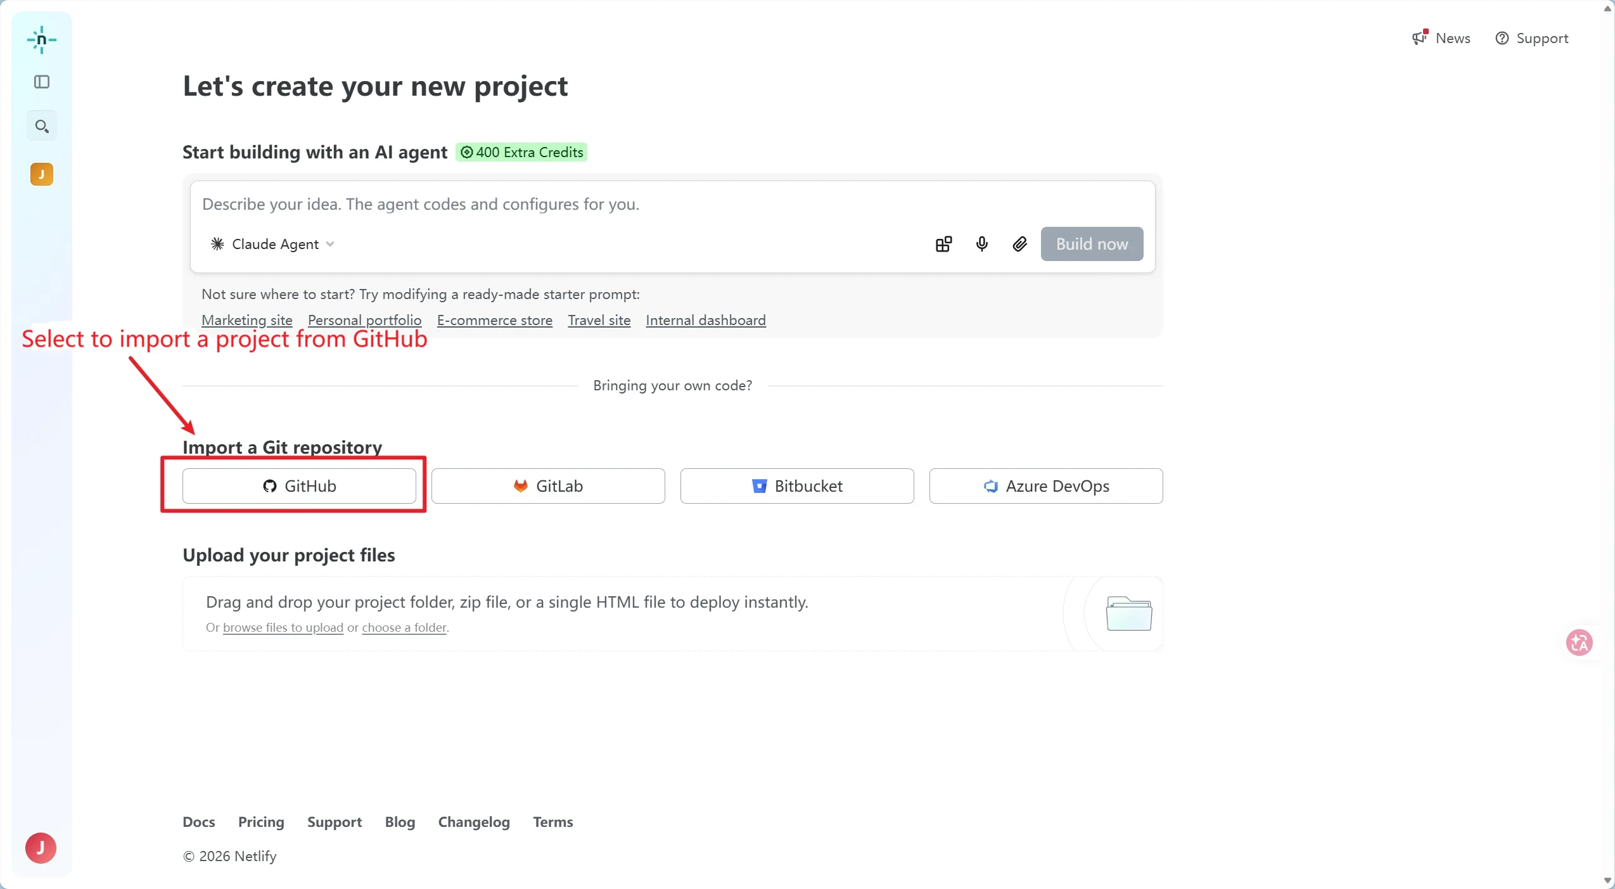
Task: Toggle the sidebar panel icon
Action: (42, 82)
